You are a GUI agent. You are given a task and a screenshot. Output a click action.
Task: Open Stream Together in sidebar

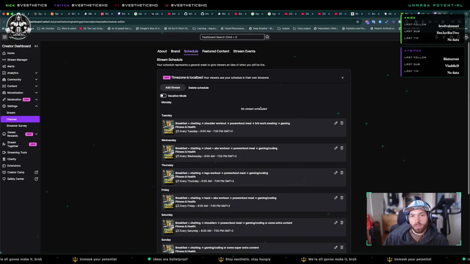pos(12,144)
